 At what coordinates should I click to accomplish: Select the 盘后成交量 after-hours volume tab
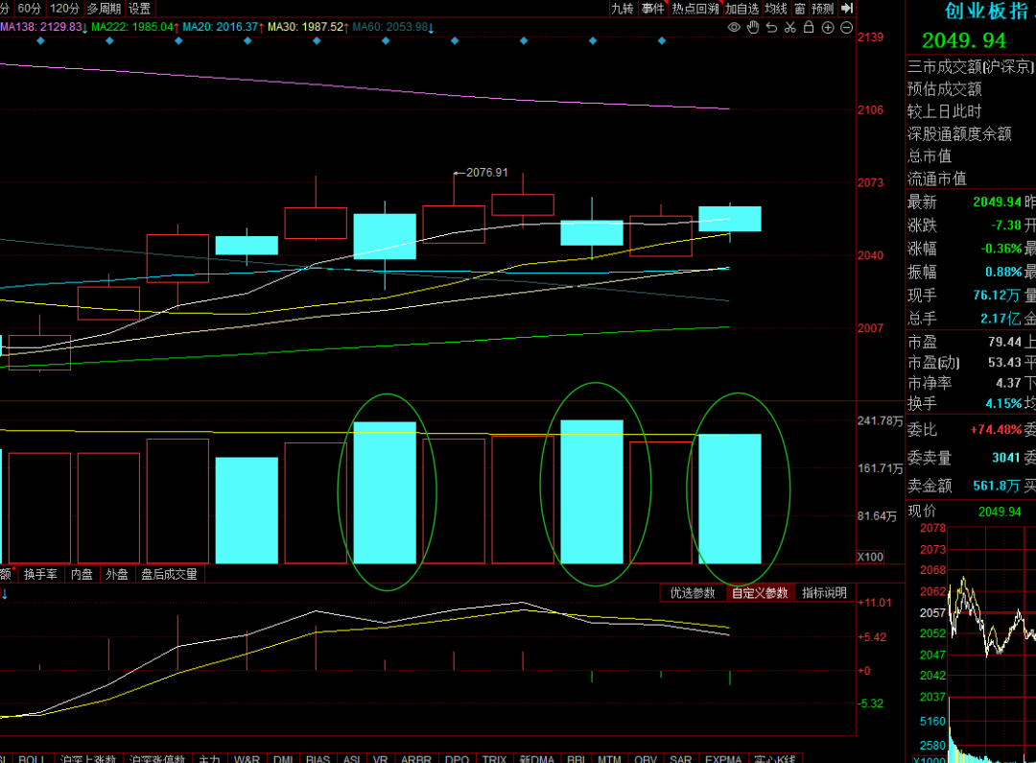[169, 574]
